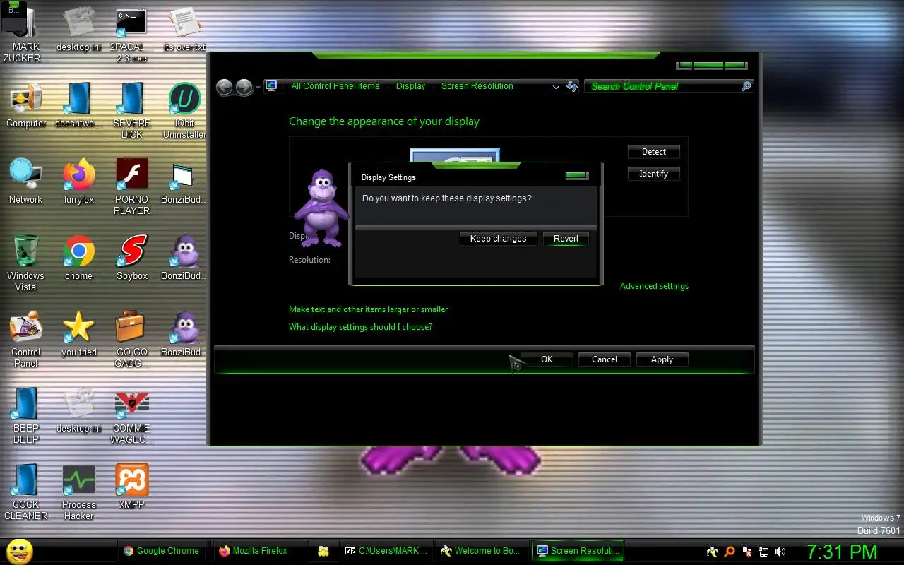Open recent pages dropdown beside Forward arrow
This screenshot has width=904, height=565.
pos(258,87)
